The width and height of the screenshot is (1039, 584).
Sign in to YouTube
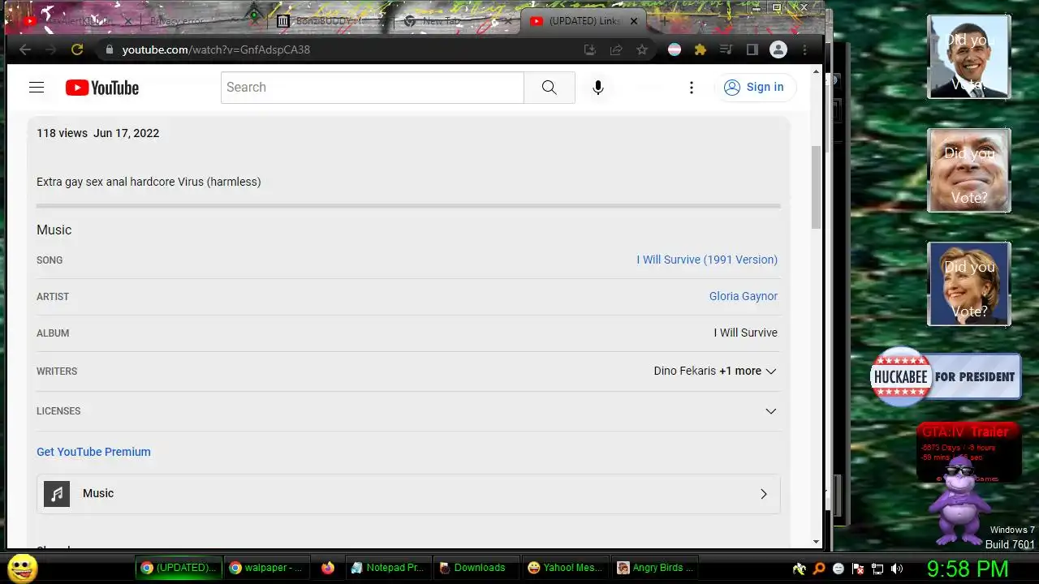755,88
